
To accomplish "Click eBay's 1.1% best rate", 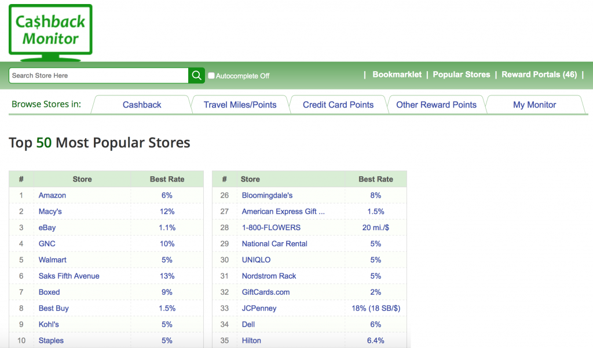I will (167, 228).
